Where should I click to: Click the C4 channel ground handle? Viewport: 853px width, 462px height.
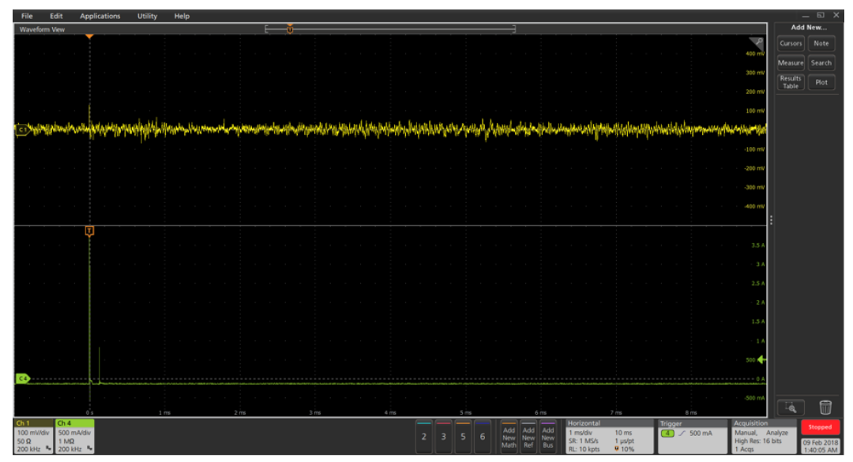[x=23, y=379]
